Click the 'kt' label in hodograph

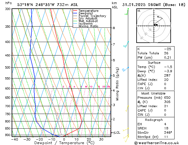tap(139, 11)
